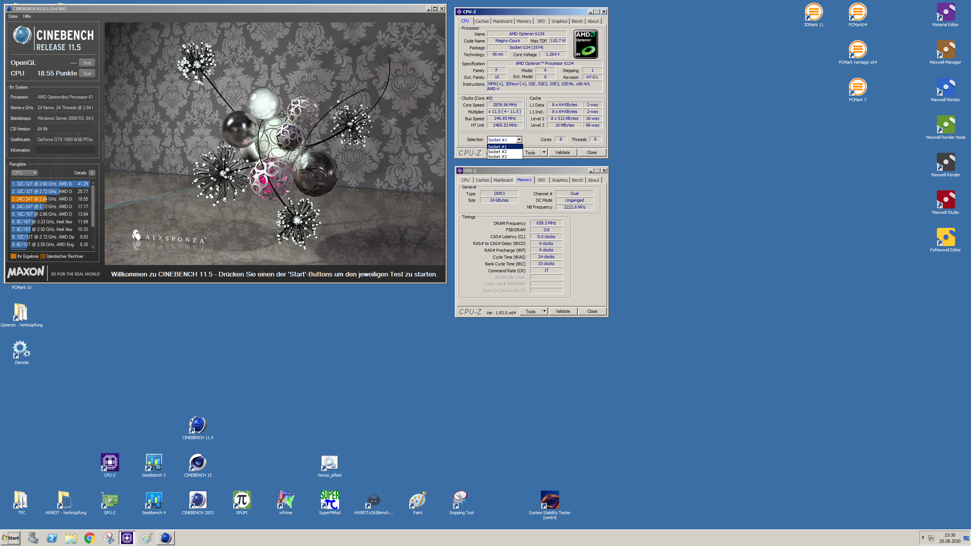Open the 3DMark 11 desktop shortcut
The height and width of the screenshot is (546, 971).
[x=814, y=15]
